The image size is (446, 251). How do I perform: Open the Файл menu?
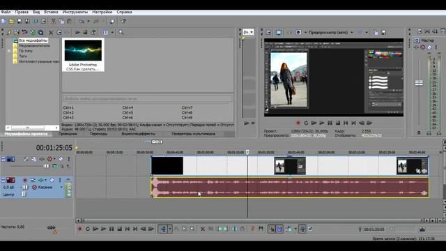(6, 12)
